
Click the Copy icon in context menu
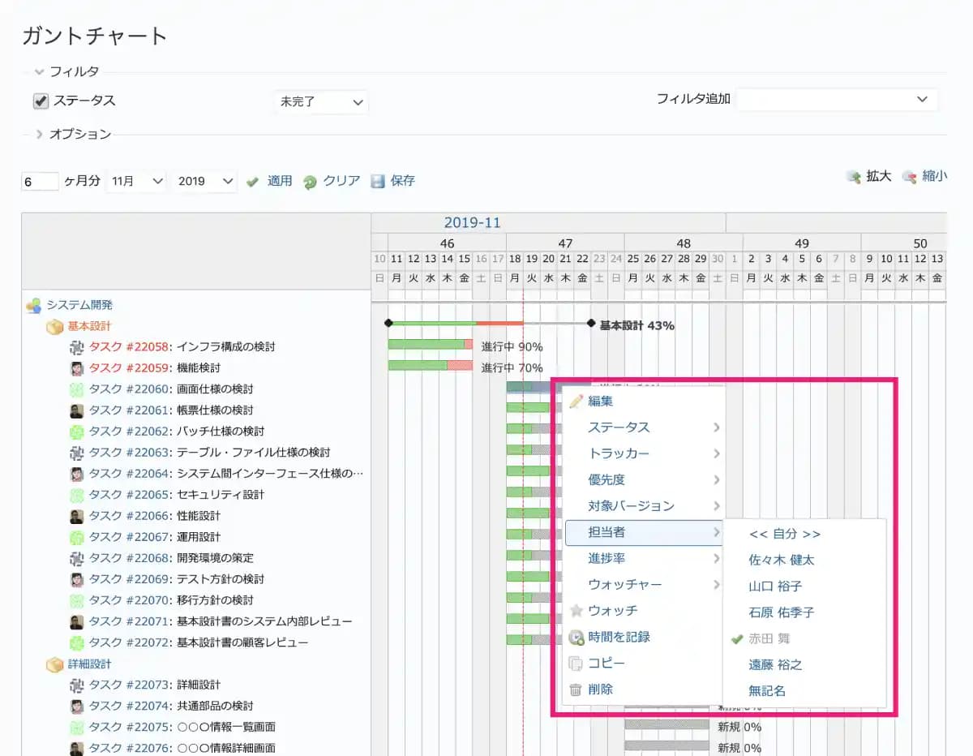(x=577, y=664)
